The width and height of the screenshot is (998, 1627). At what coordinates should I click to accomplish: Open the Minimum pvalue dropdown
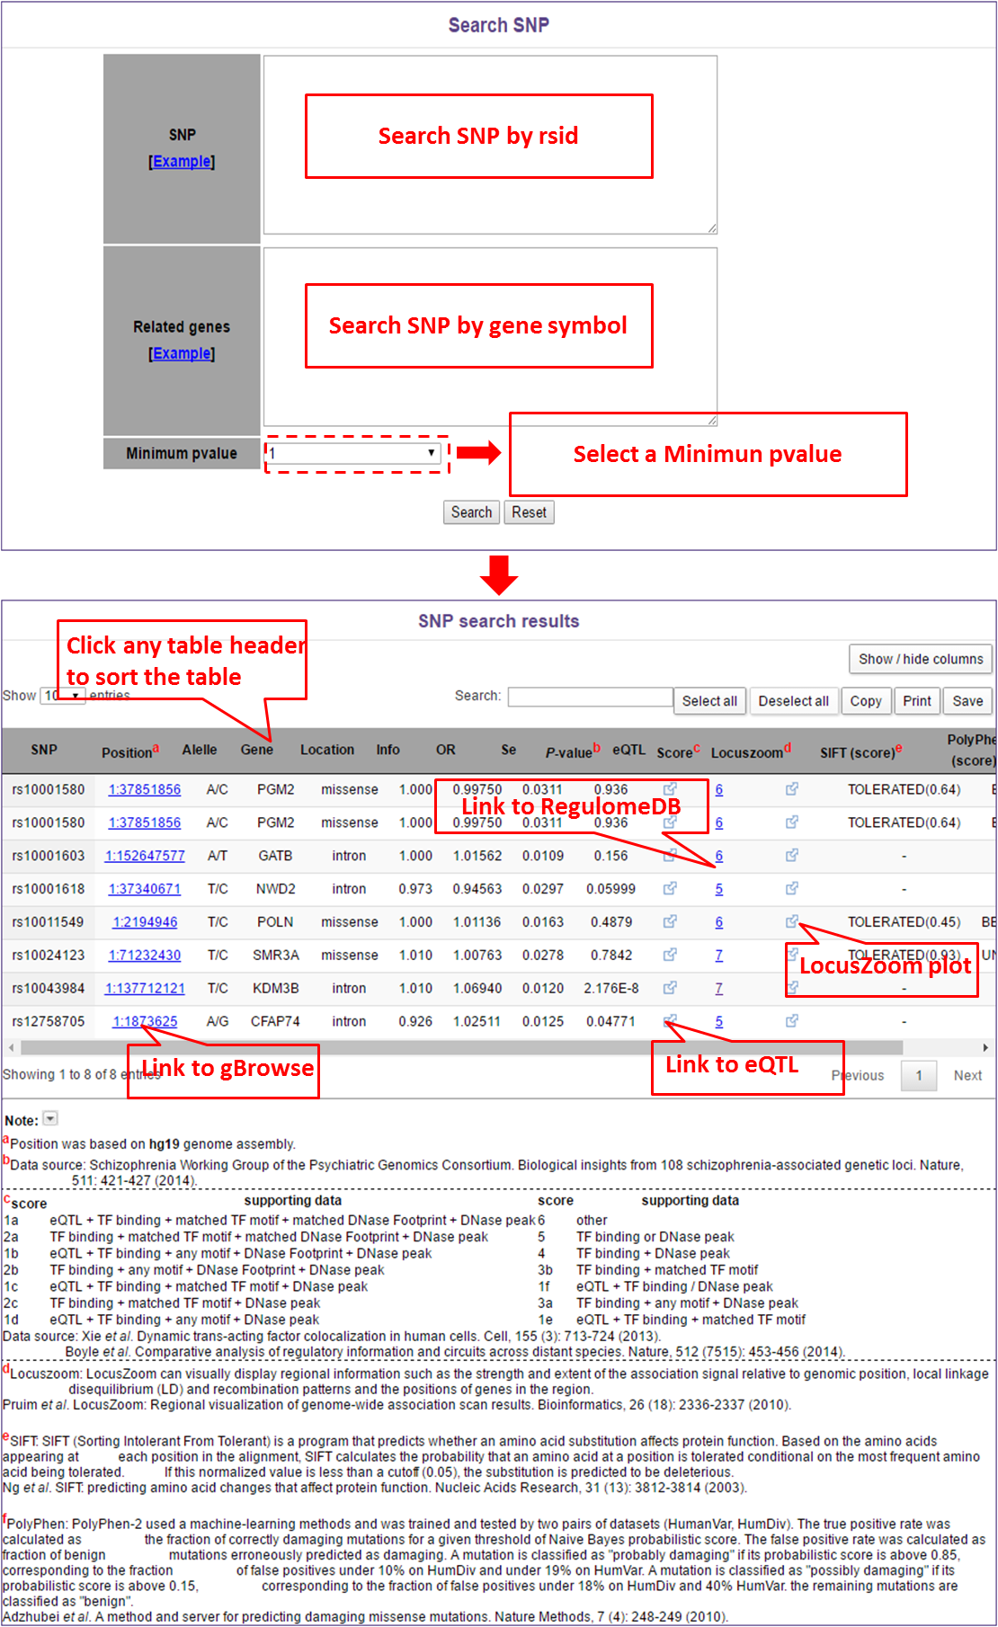click(355, 453)
